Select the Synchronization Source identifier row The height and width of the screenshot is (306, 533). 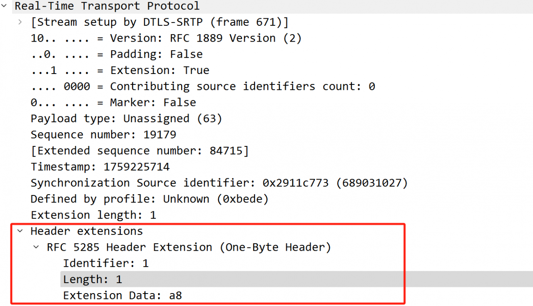click(x=219, y=183)
